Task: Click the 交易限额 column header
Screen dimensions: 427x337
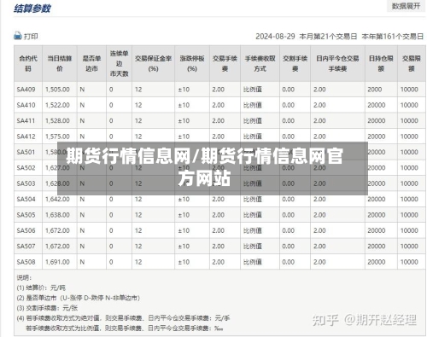Action: click(x=412, y=63)
